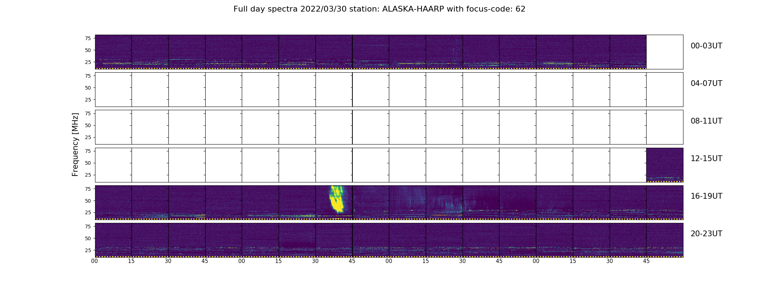Viewport: 759px width, 289px height.
Task: Click the plot title mentioning ALASKA-HAARP
Action: pos(379,9)
